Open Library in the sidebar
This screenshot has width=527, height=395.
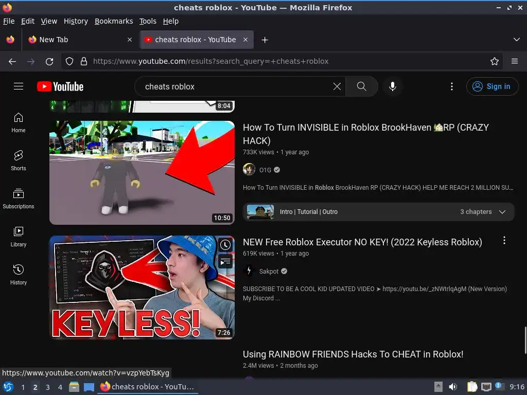pyautogui.click(x=19, y=237)
